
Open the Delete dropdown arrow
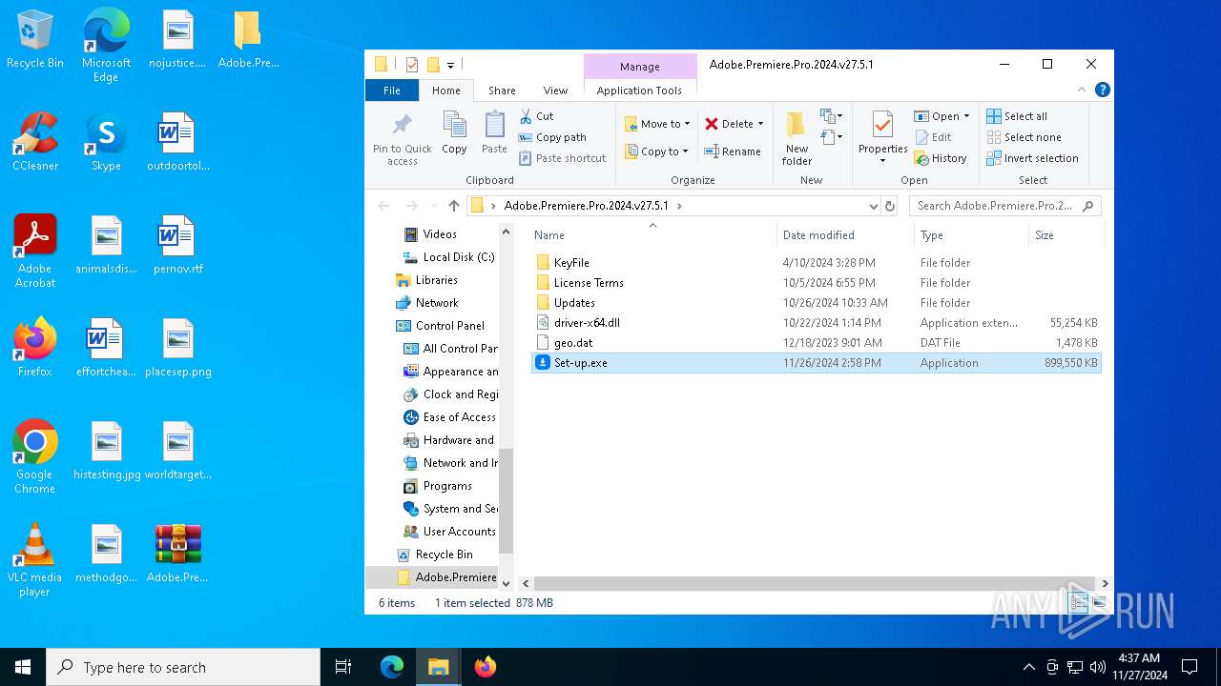[x=760, y=124]
